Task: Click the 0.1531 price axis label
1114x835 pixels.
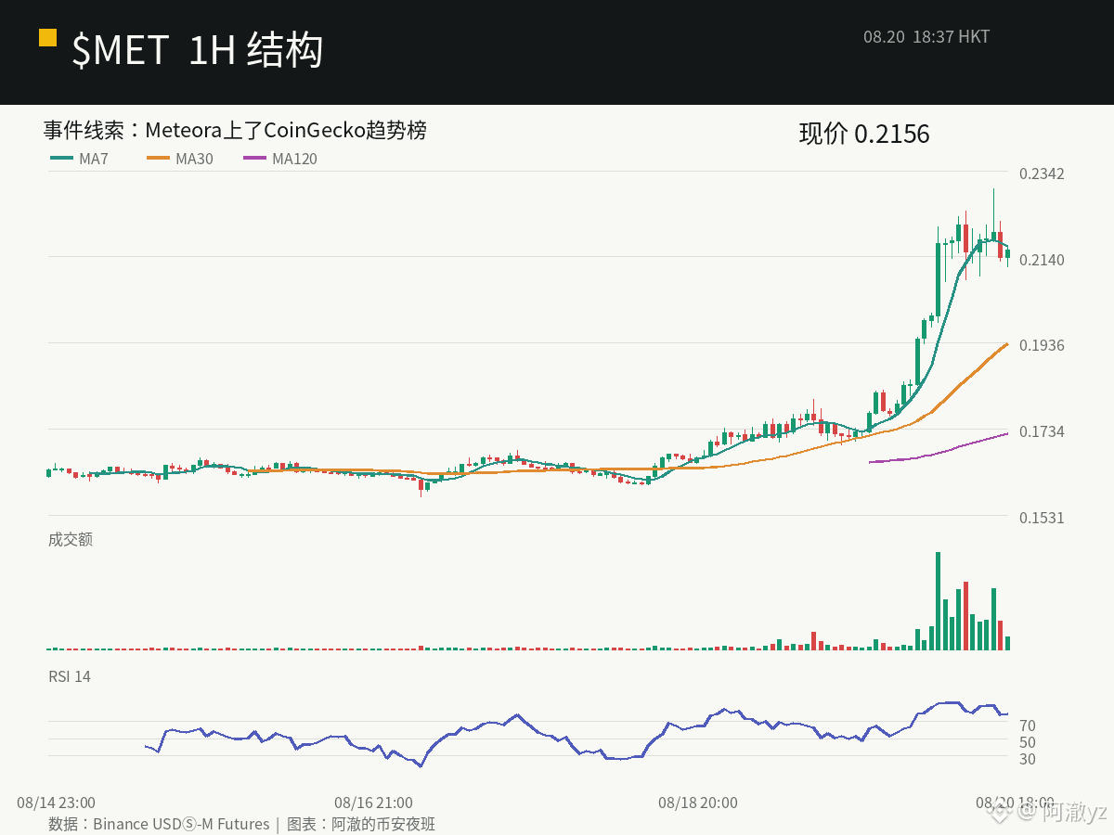Action: pos(1042,518)
